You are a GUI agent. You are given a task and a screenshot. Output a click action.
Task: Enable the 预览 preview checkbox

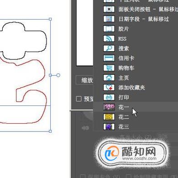click(79, 99)
